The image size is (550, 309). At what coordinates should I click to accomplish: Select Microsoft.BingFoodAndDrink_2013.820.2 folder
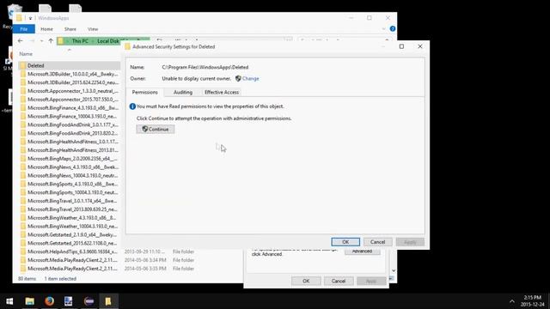[x=70, y=133]
